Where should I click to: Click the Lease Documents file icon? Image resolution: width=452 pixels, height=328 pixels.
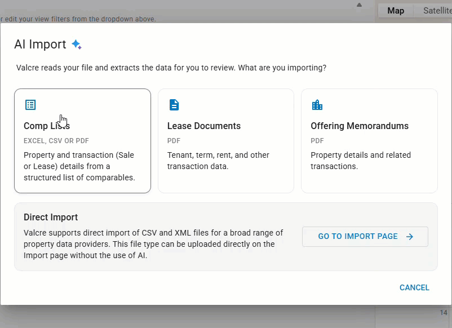pyautogui.click(x=174, y=105)
